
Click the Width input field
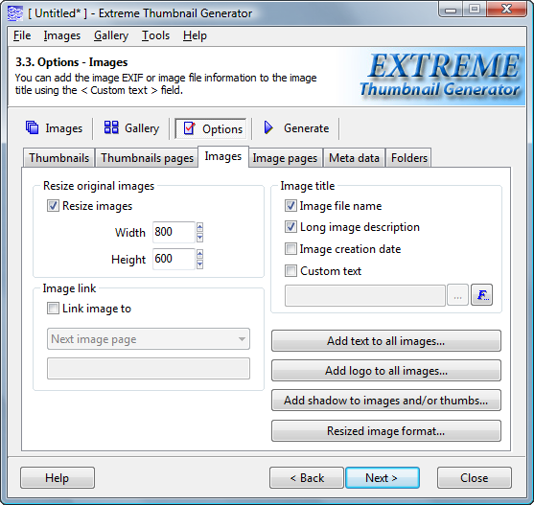point(174,232)
